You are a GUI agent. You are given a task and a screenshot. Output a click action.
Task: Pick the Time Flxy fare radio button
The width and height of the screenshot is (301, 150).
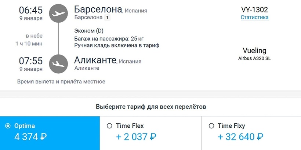click(211, 126)
